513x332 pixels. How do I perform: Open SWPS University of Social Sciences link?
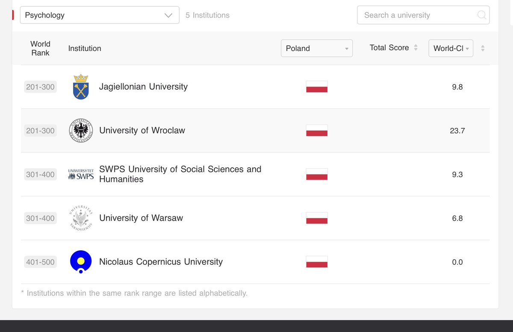(x=180, y=174)
